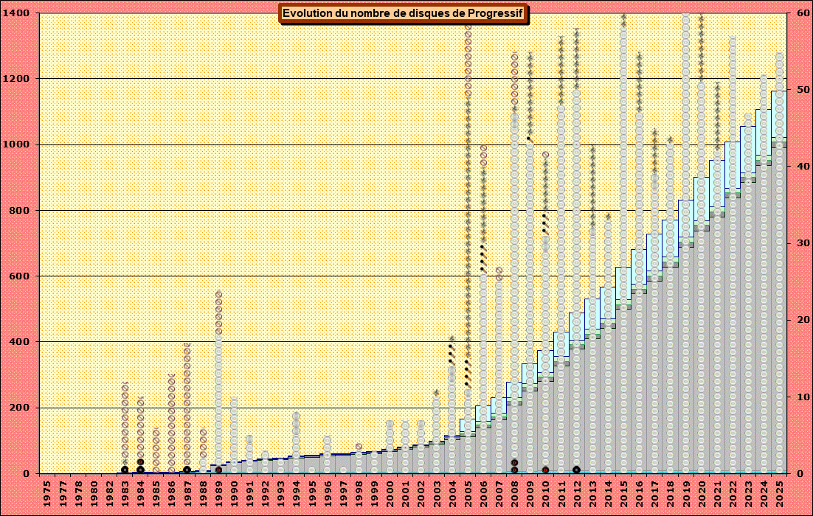Click the black ring marker above 1987
The image size is (813, 516).
(187, 470)
